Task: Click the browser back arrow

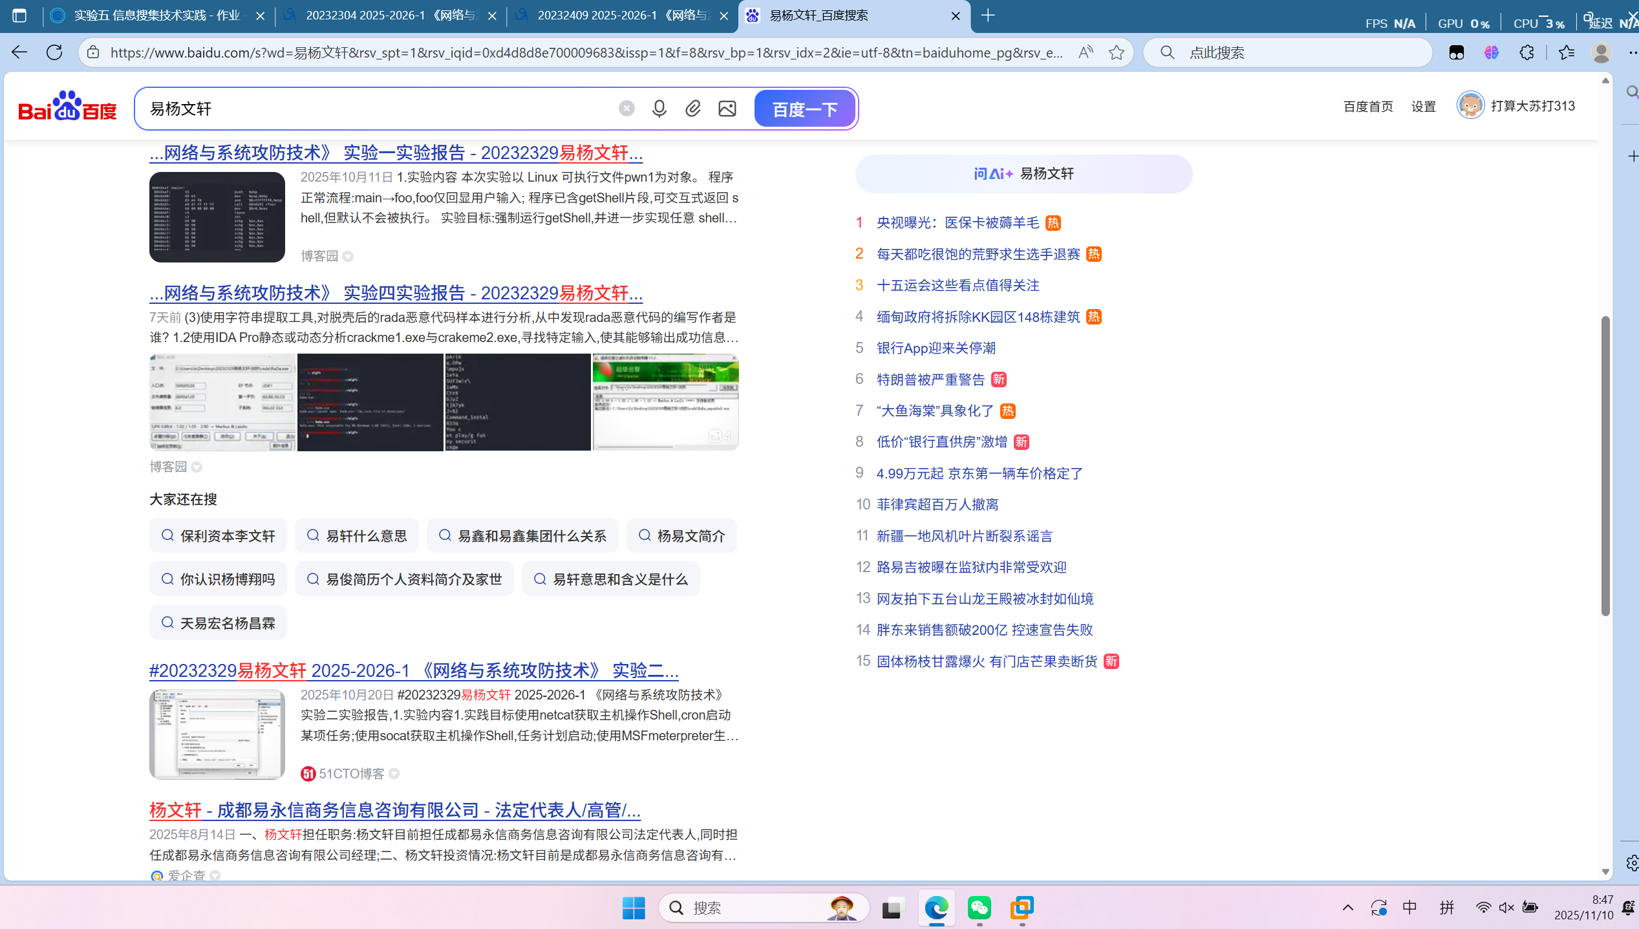Action: 19,52
